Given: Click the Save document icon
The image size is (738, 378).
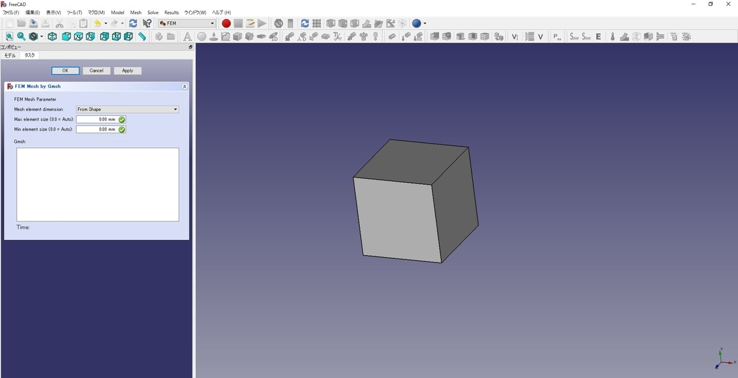Looking at the screenshot, I should [x=33, y=23].
